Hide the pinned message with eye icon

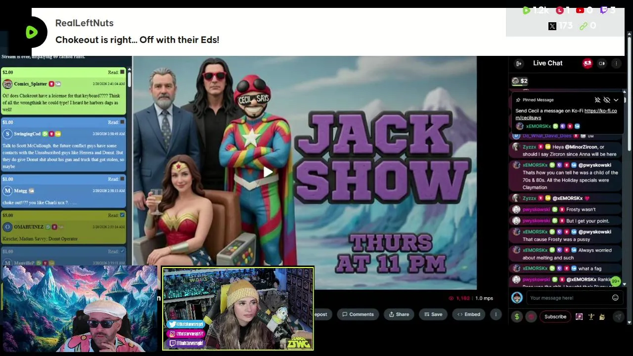click(607, 100)
